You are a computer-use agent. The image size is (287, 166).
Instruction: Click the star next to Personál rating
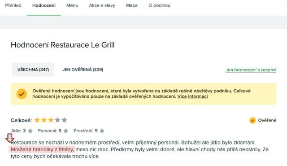(x=66, y=131)
